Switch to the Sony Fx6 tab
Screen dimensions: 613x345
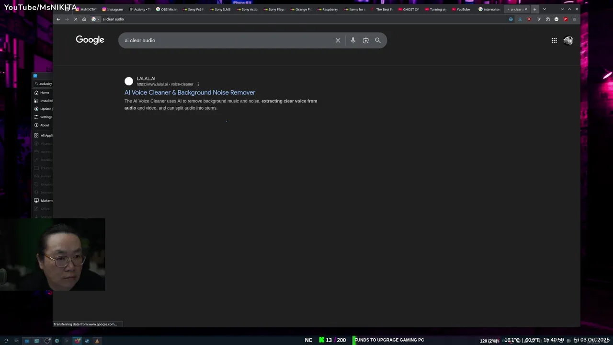[193, 9]
